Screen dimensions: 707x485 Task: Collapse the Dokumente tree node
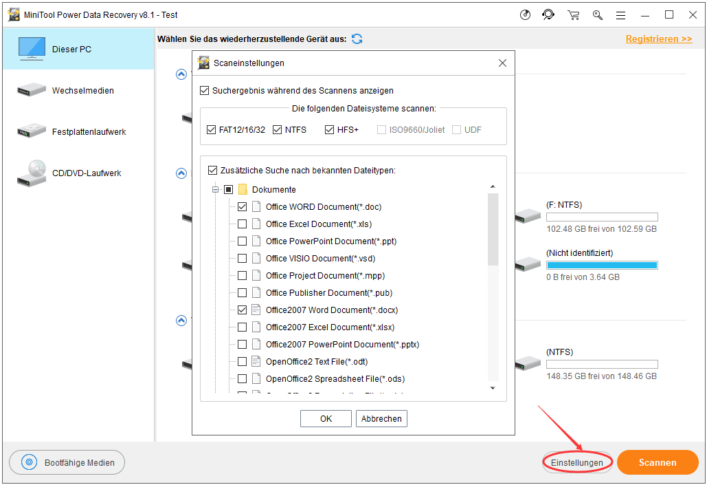pos(216,189)
